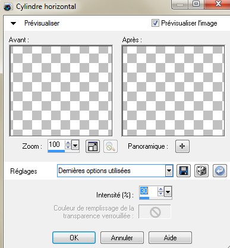
Task: Click the reset to default arrow icon
Action: point(220,171)
